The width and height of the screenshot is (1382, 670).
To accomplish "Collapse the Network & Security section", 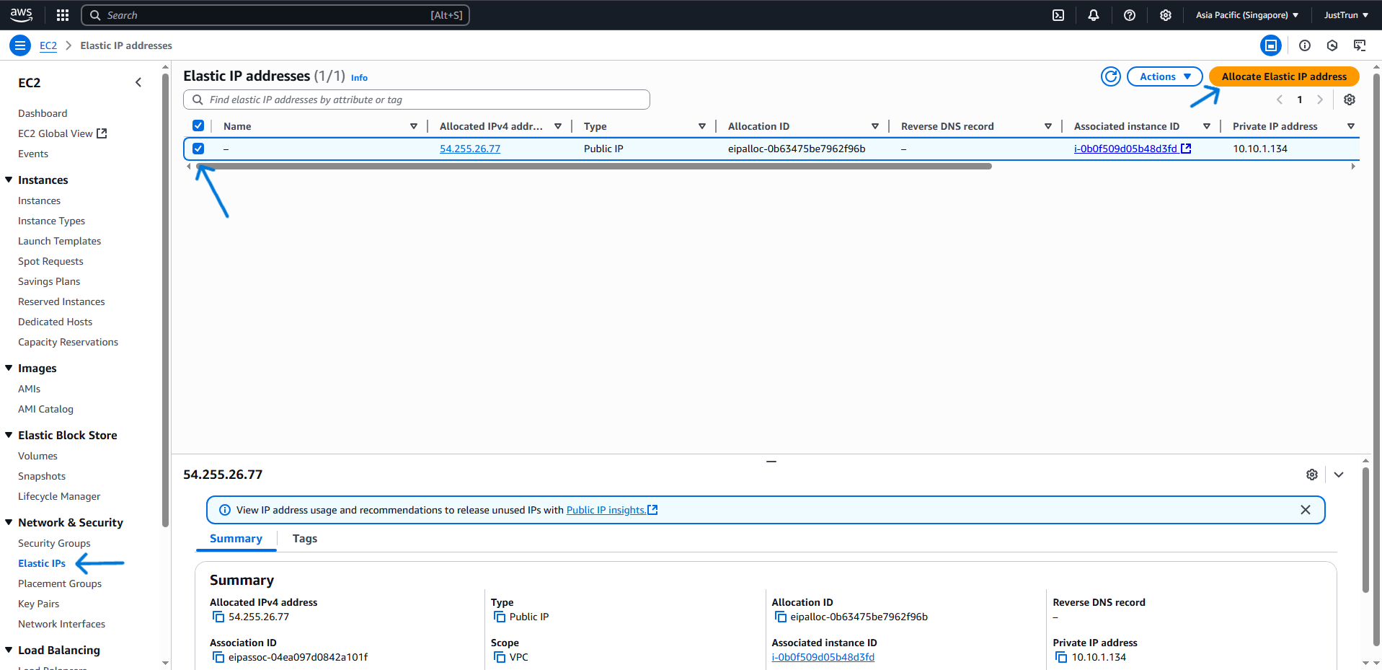I will pyautogui.click(x=9, y=522).
